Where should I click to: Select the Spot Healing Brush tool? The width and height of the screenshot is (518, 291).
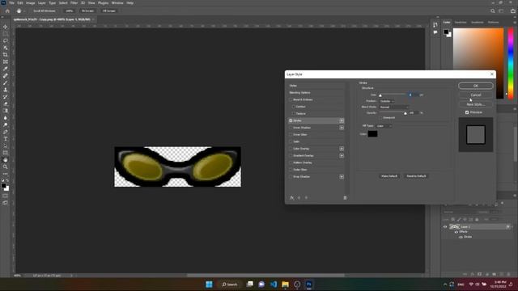(6, 76)
